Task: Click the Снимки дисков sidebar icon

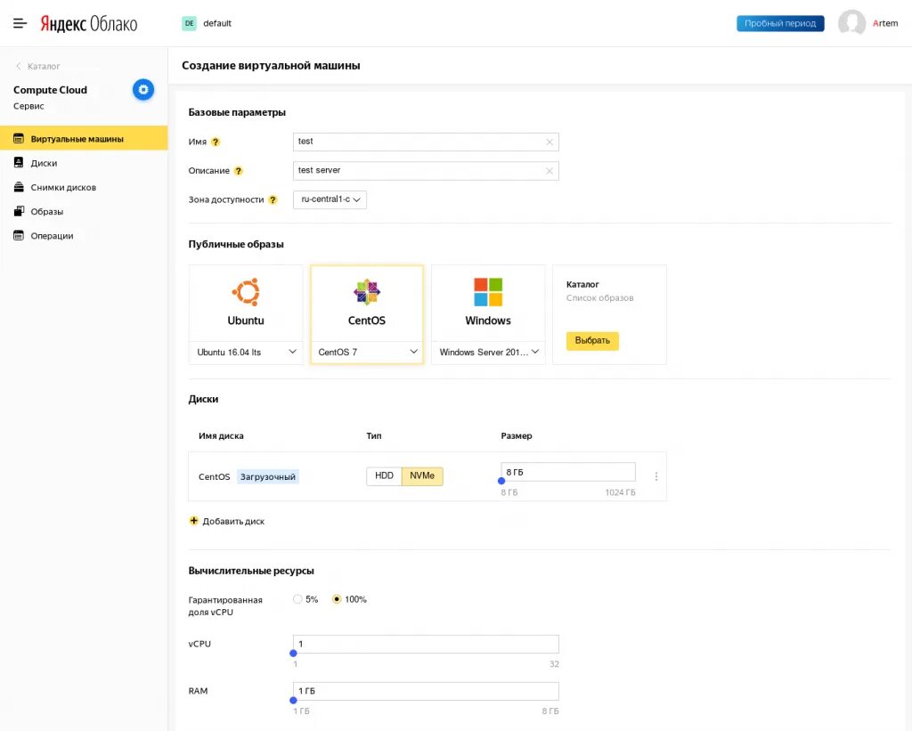Action: click(19, 187)
